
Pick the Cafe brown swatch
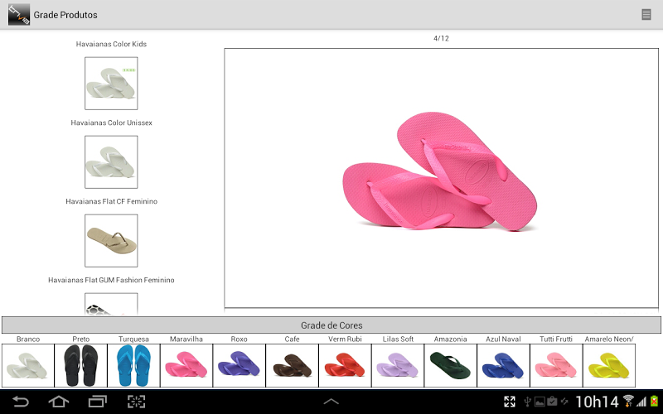293,365
